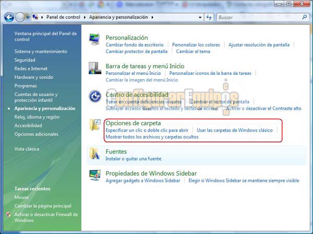Viewport: 313px width, 234px height.
Task: Click Especificar un clic o doble clic para abrir
Action: click(147, 131)
